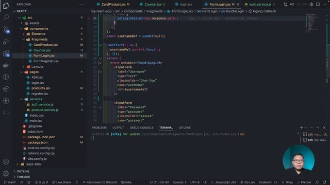Select the second zsh terminal instance
The width and height of the screenshot is (330, 185).
pyautogui.click(x=315, y=140)
